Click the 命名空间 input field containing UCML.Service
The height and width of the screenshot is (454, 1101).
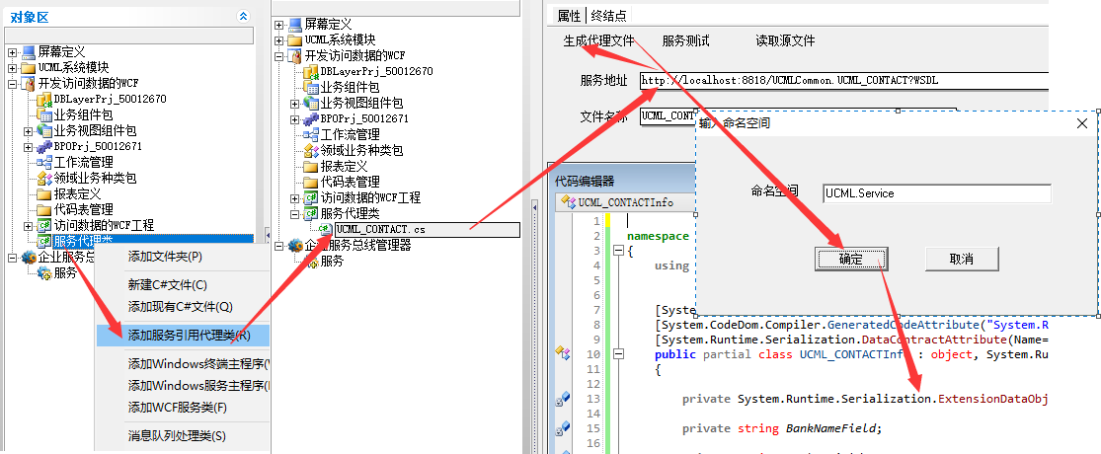(936, 193)
